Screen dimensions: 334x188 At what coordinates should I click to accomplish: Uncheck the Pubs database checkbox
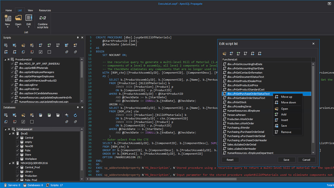[18, 151]
